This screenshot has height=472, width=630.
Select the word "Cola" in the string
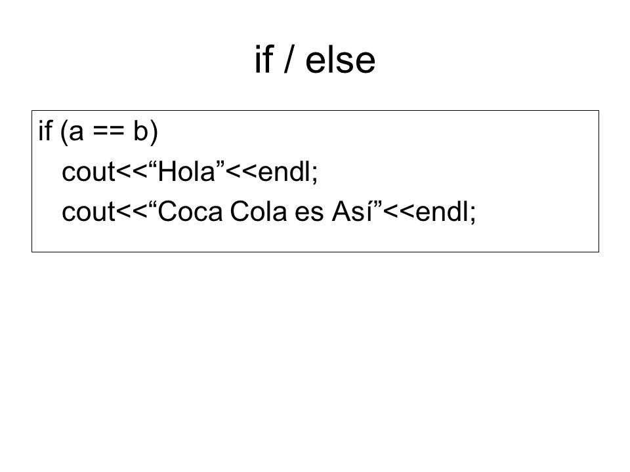pyautogui.click(x=259, y=212)
